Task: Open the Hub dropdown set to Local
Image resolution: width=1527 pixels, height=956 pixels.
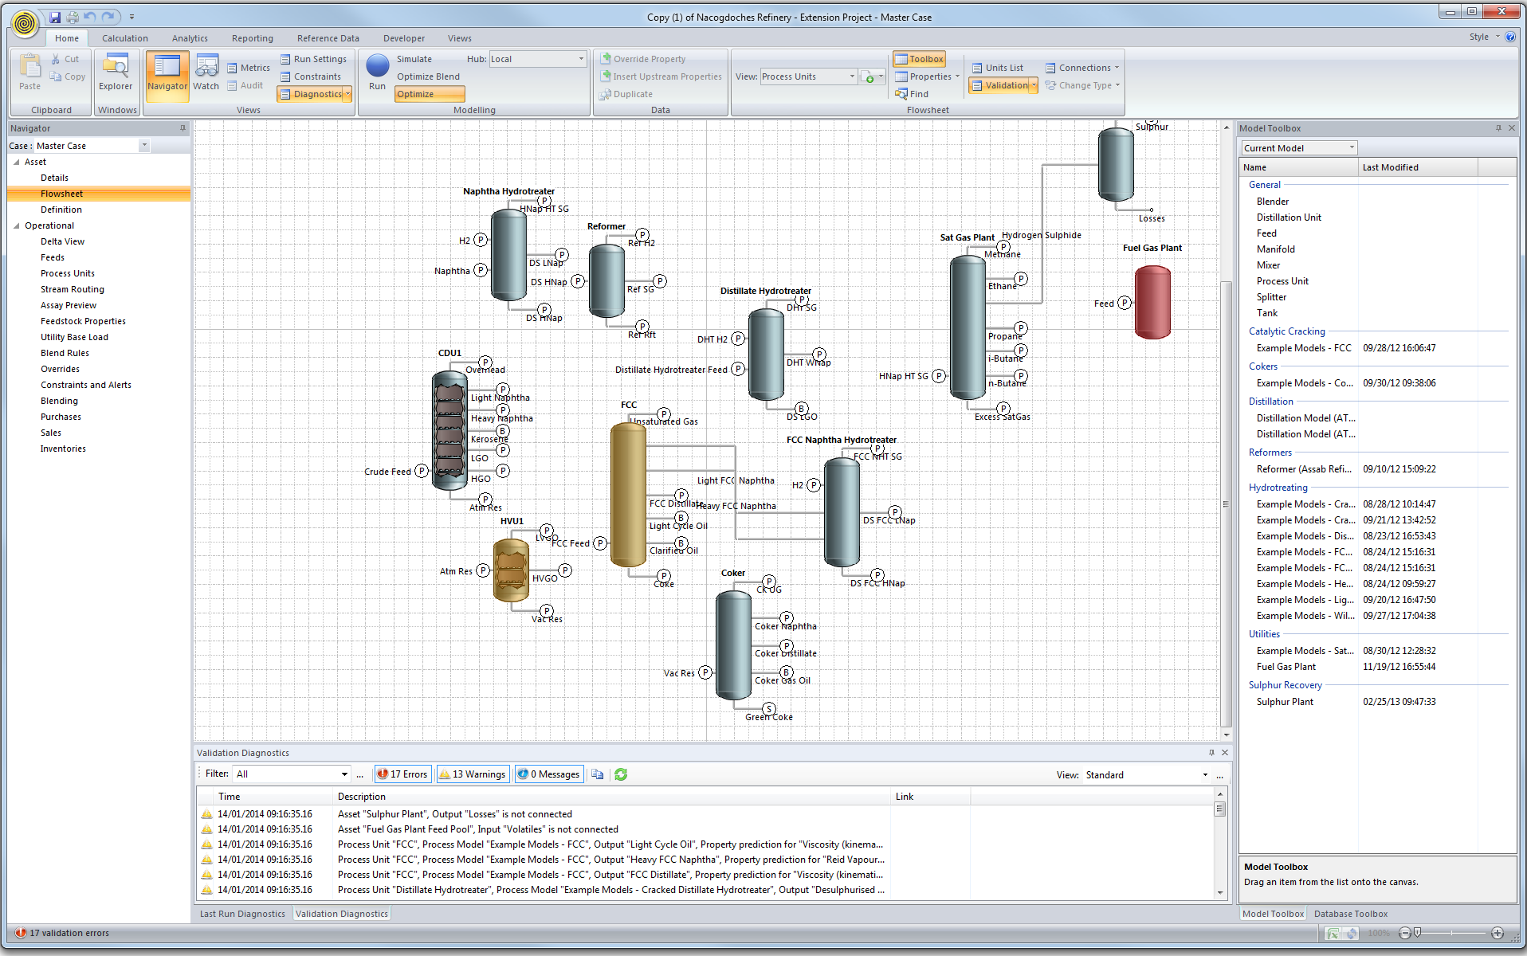Action: coord(537,58)
